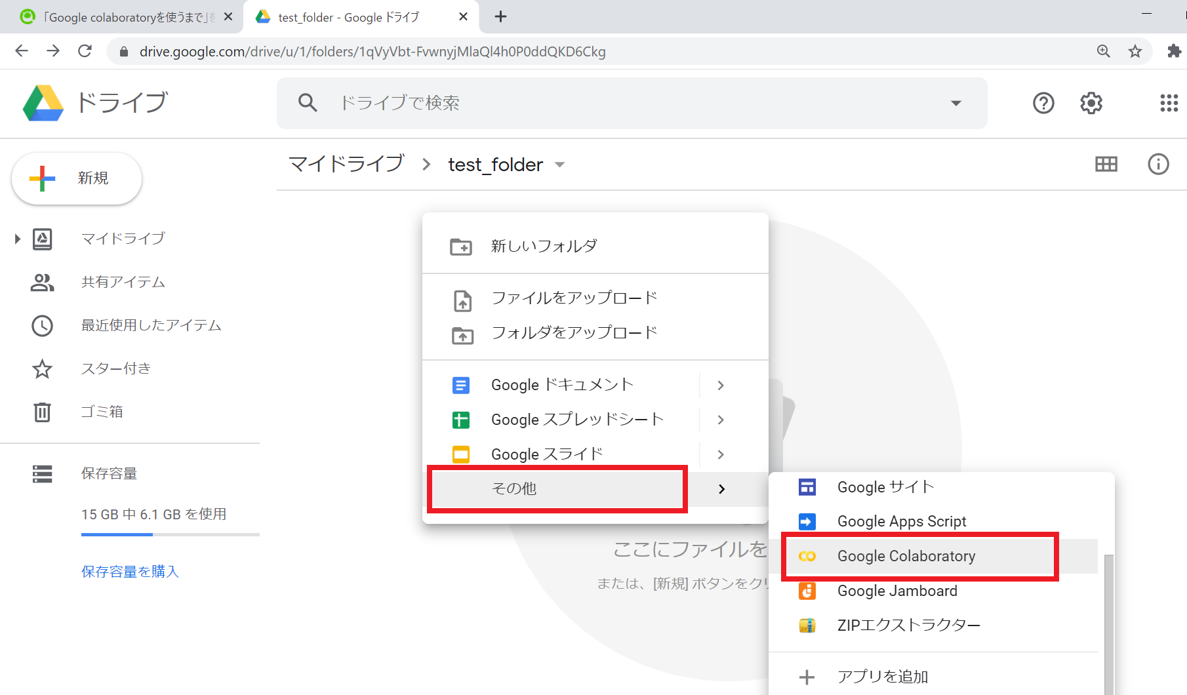
Task: Switch to the Google colaboratory article tab
Action: click(x=122, y=17)
